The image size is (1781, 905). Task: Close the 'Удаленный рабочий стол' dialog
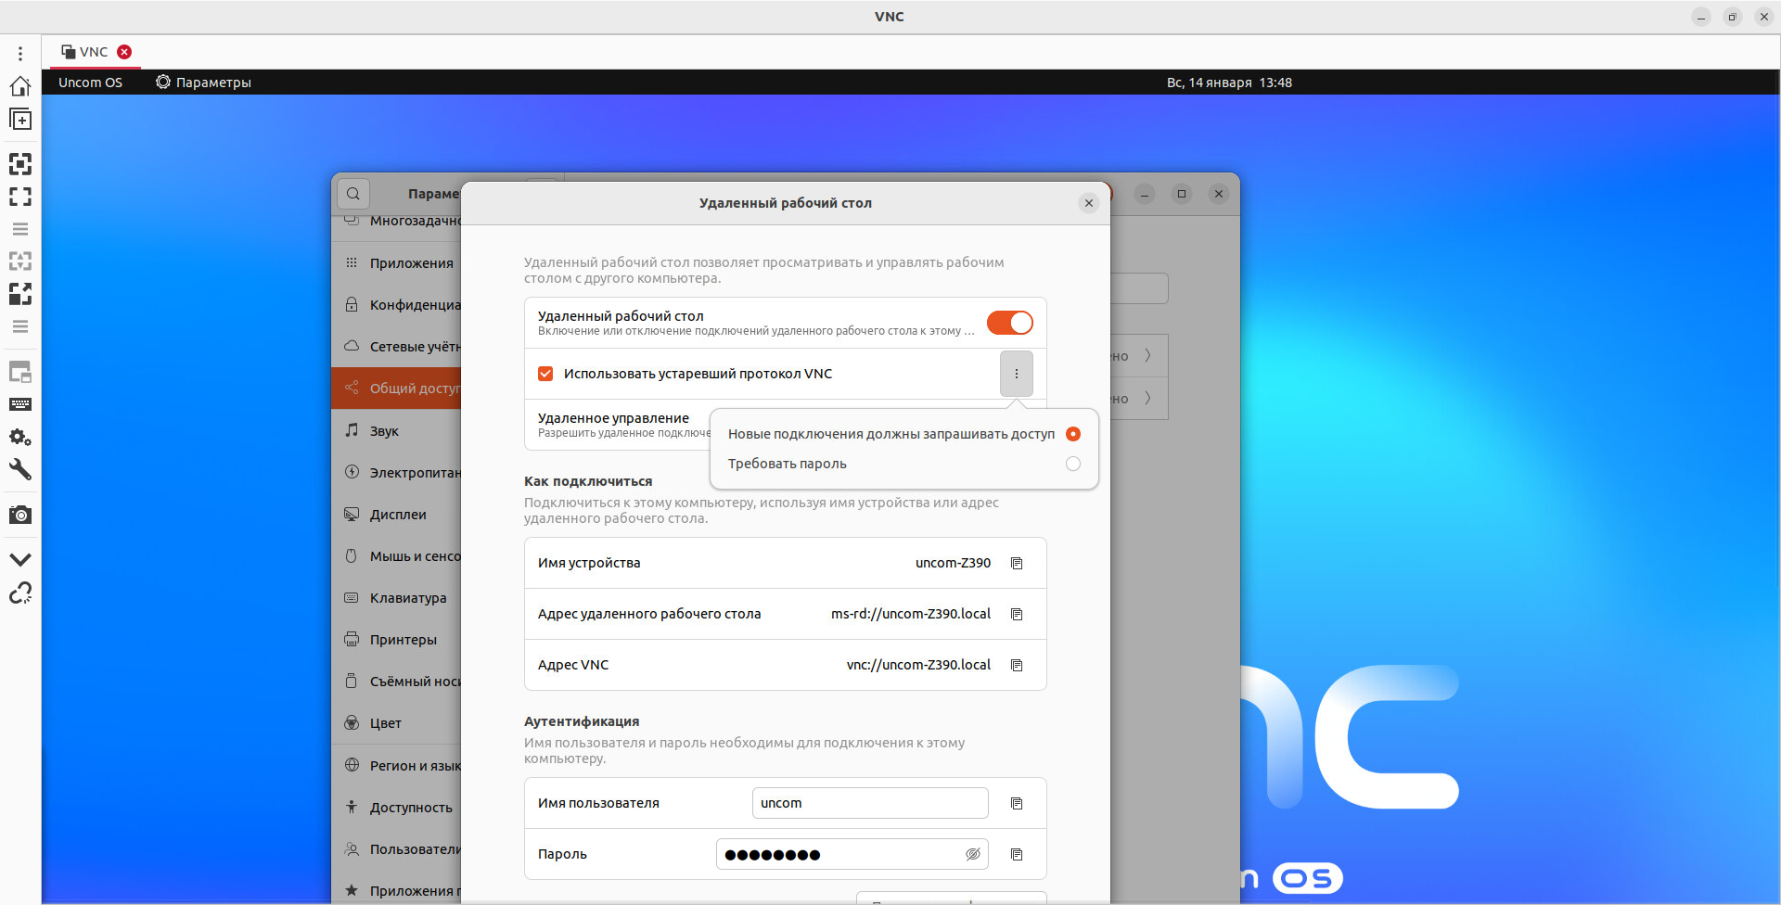[x=1089, y=203]
